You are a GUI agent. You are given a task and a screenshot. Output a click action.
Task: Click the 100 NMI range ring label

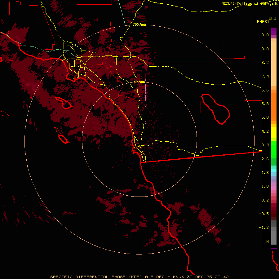pos(139,24)
